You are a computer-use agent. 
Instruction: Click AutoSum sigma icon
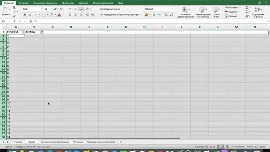pos(247,8)
